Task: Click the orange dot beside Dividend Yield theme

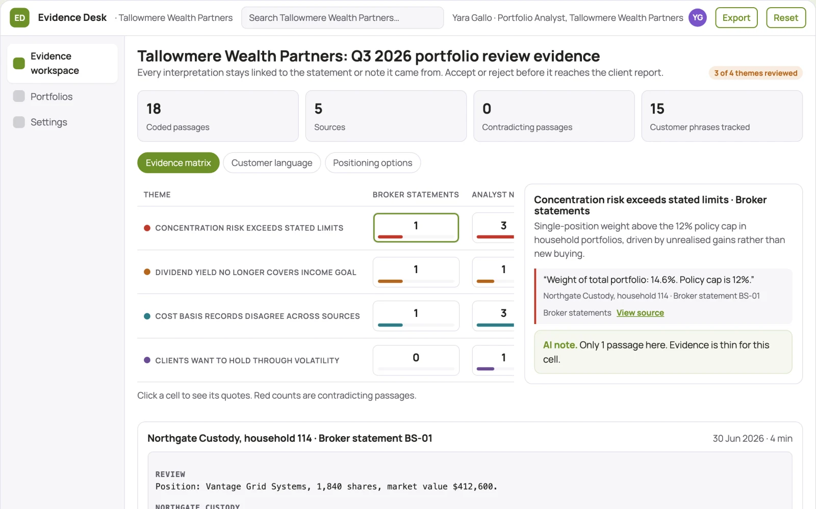Action: [147, 272]
